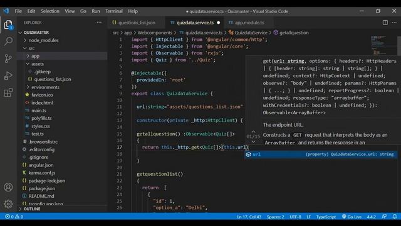Click unsaved dot on quizdata.service.ts tab
401x226 pixels.
click(x=219, y=23)
